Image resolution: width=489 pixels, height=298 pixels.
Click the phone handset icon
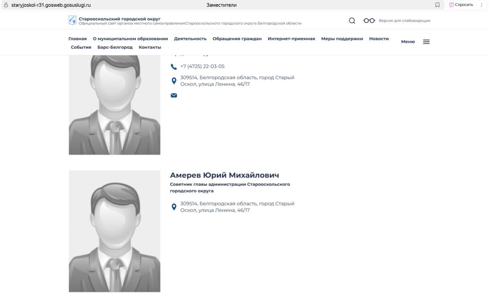tap(174, 67)
